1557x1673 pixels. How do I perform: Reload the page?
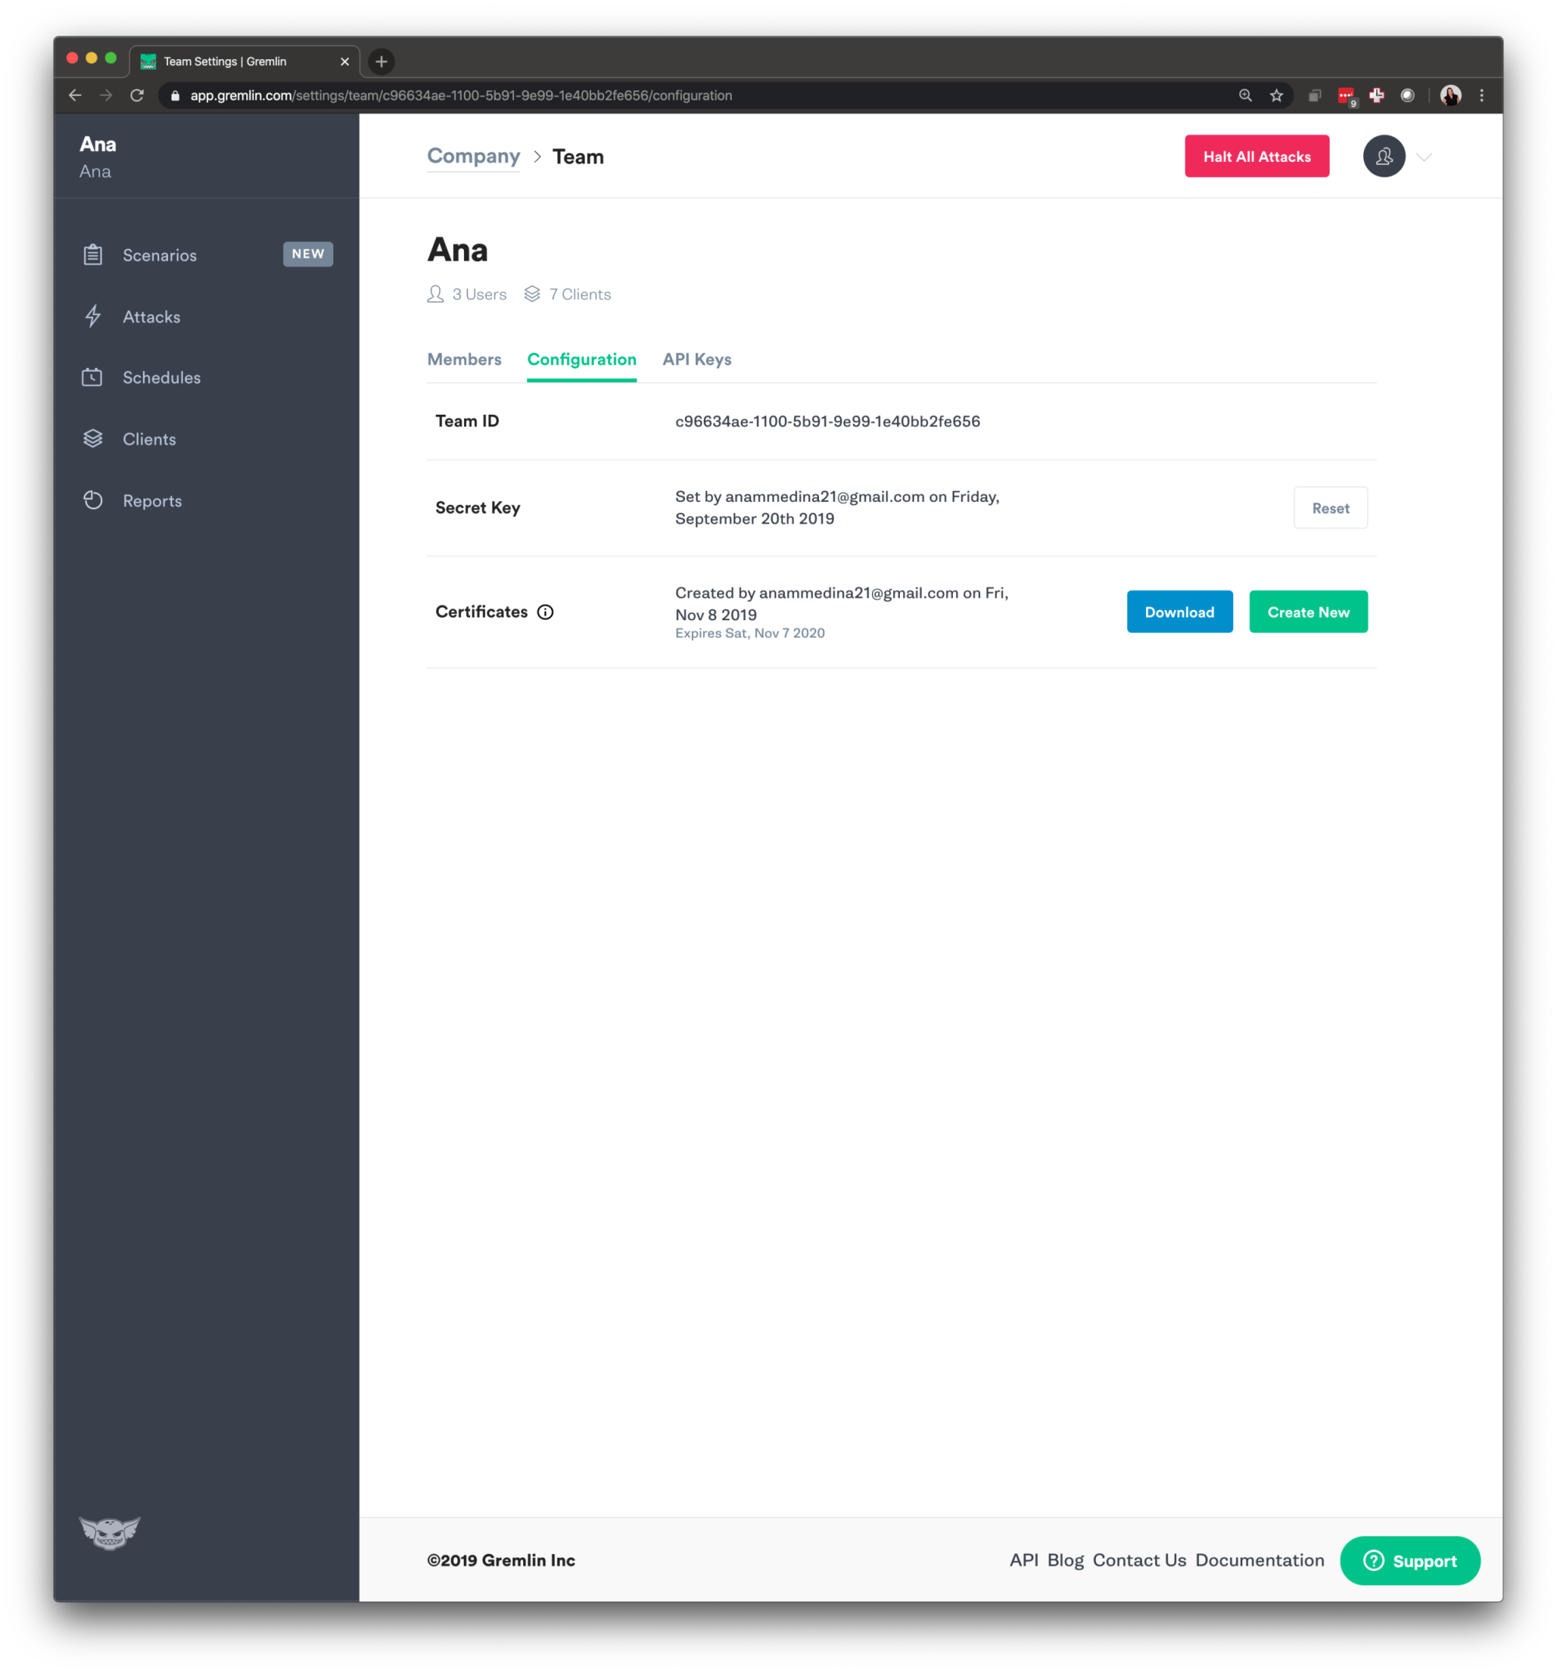137,95
